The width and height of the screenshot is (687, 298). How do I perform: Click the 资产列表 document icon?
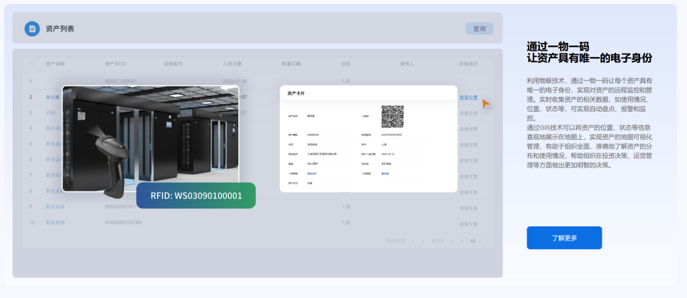[32, 29]
